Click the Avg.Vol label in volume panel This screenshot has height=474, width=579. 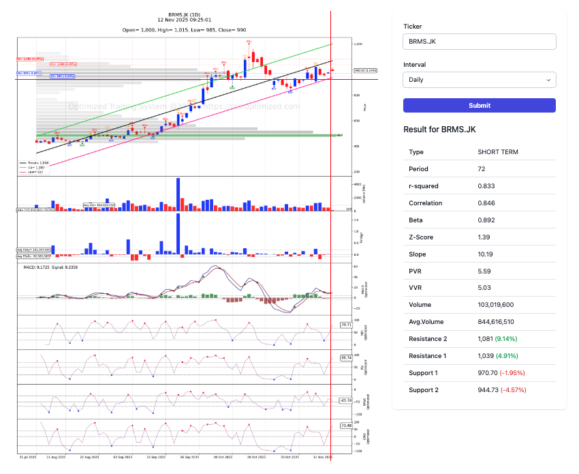pyautogui.click(x=97, y=205)
